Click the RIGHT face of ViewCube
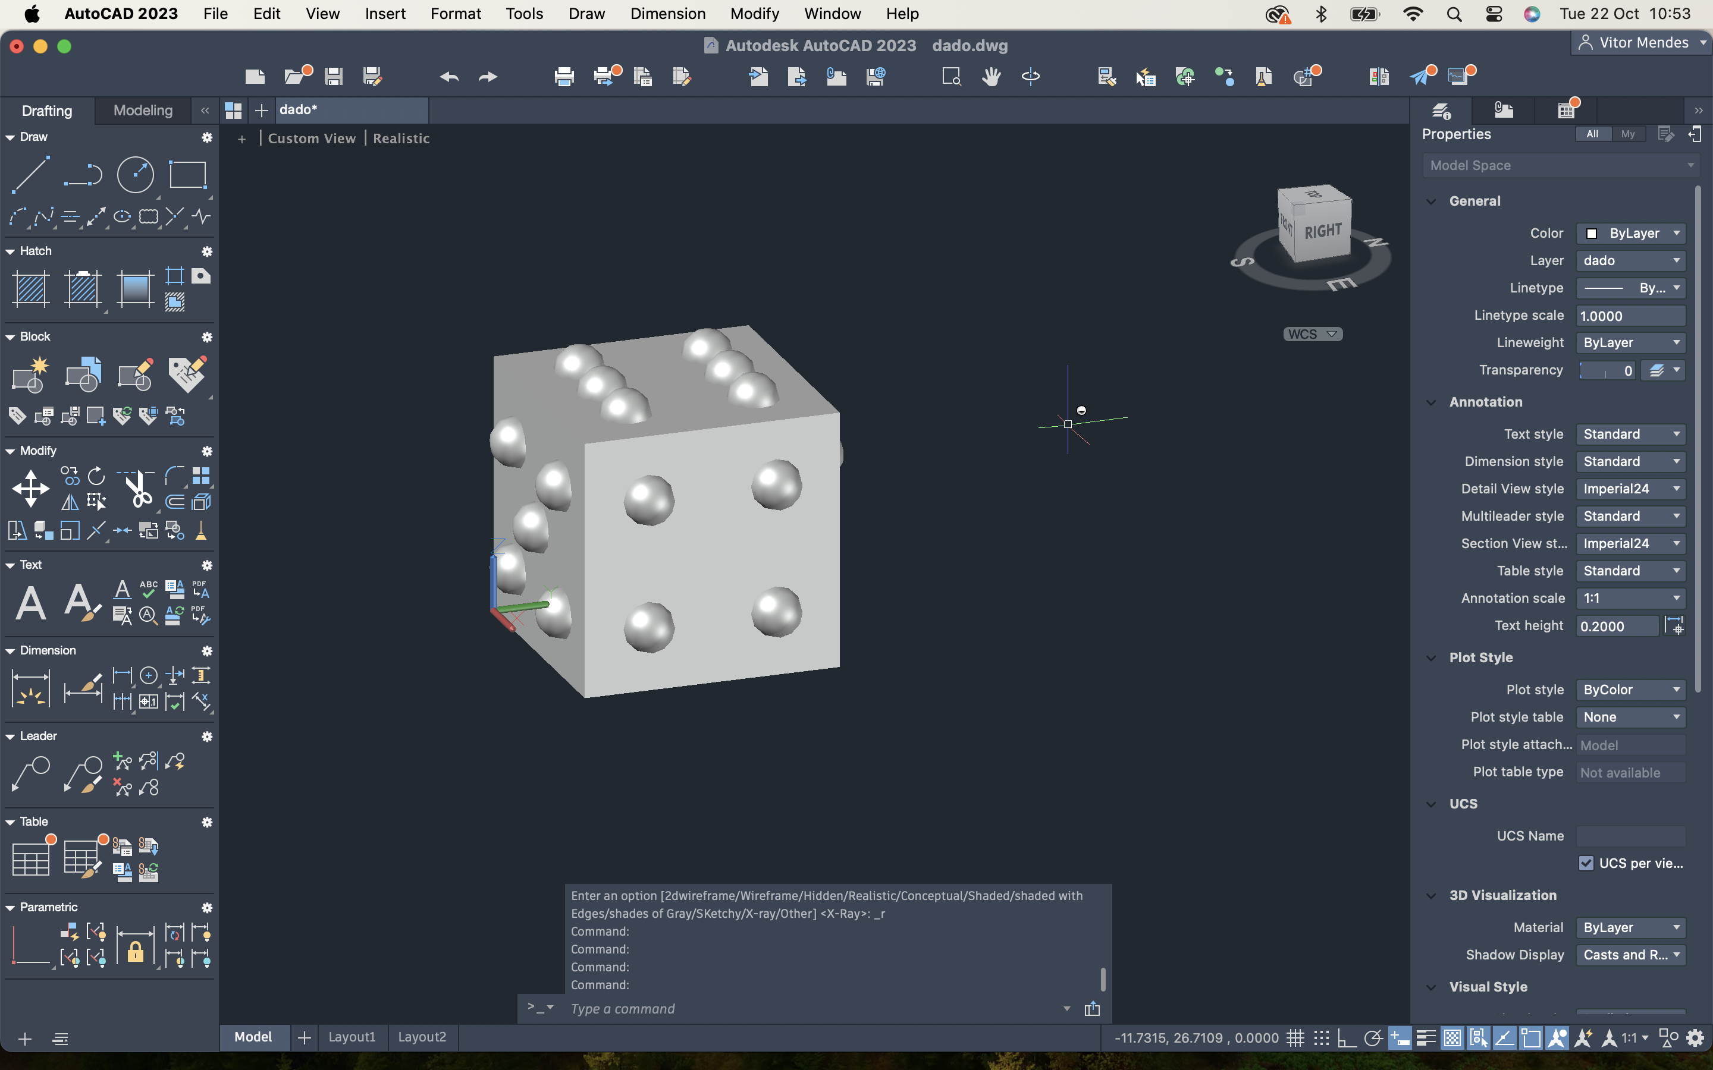 [1323, 231]
